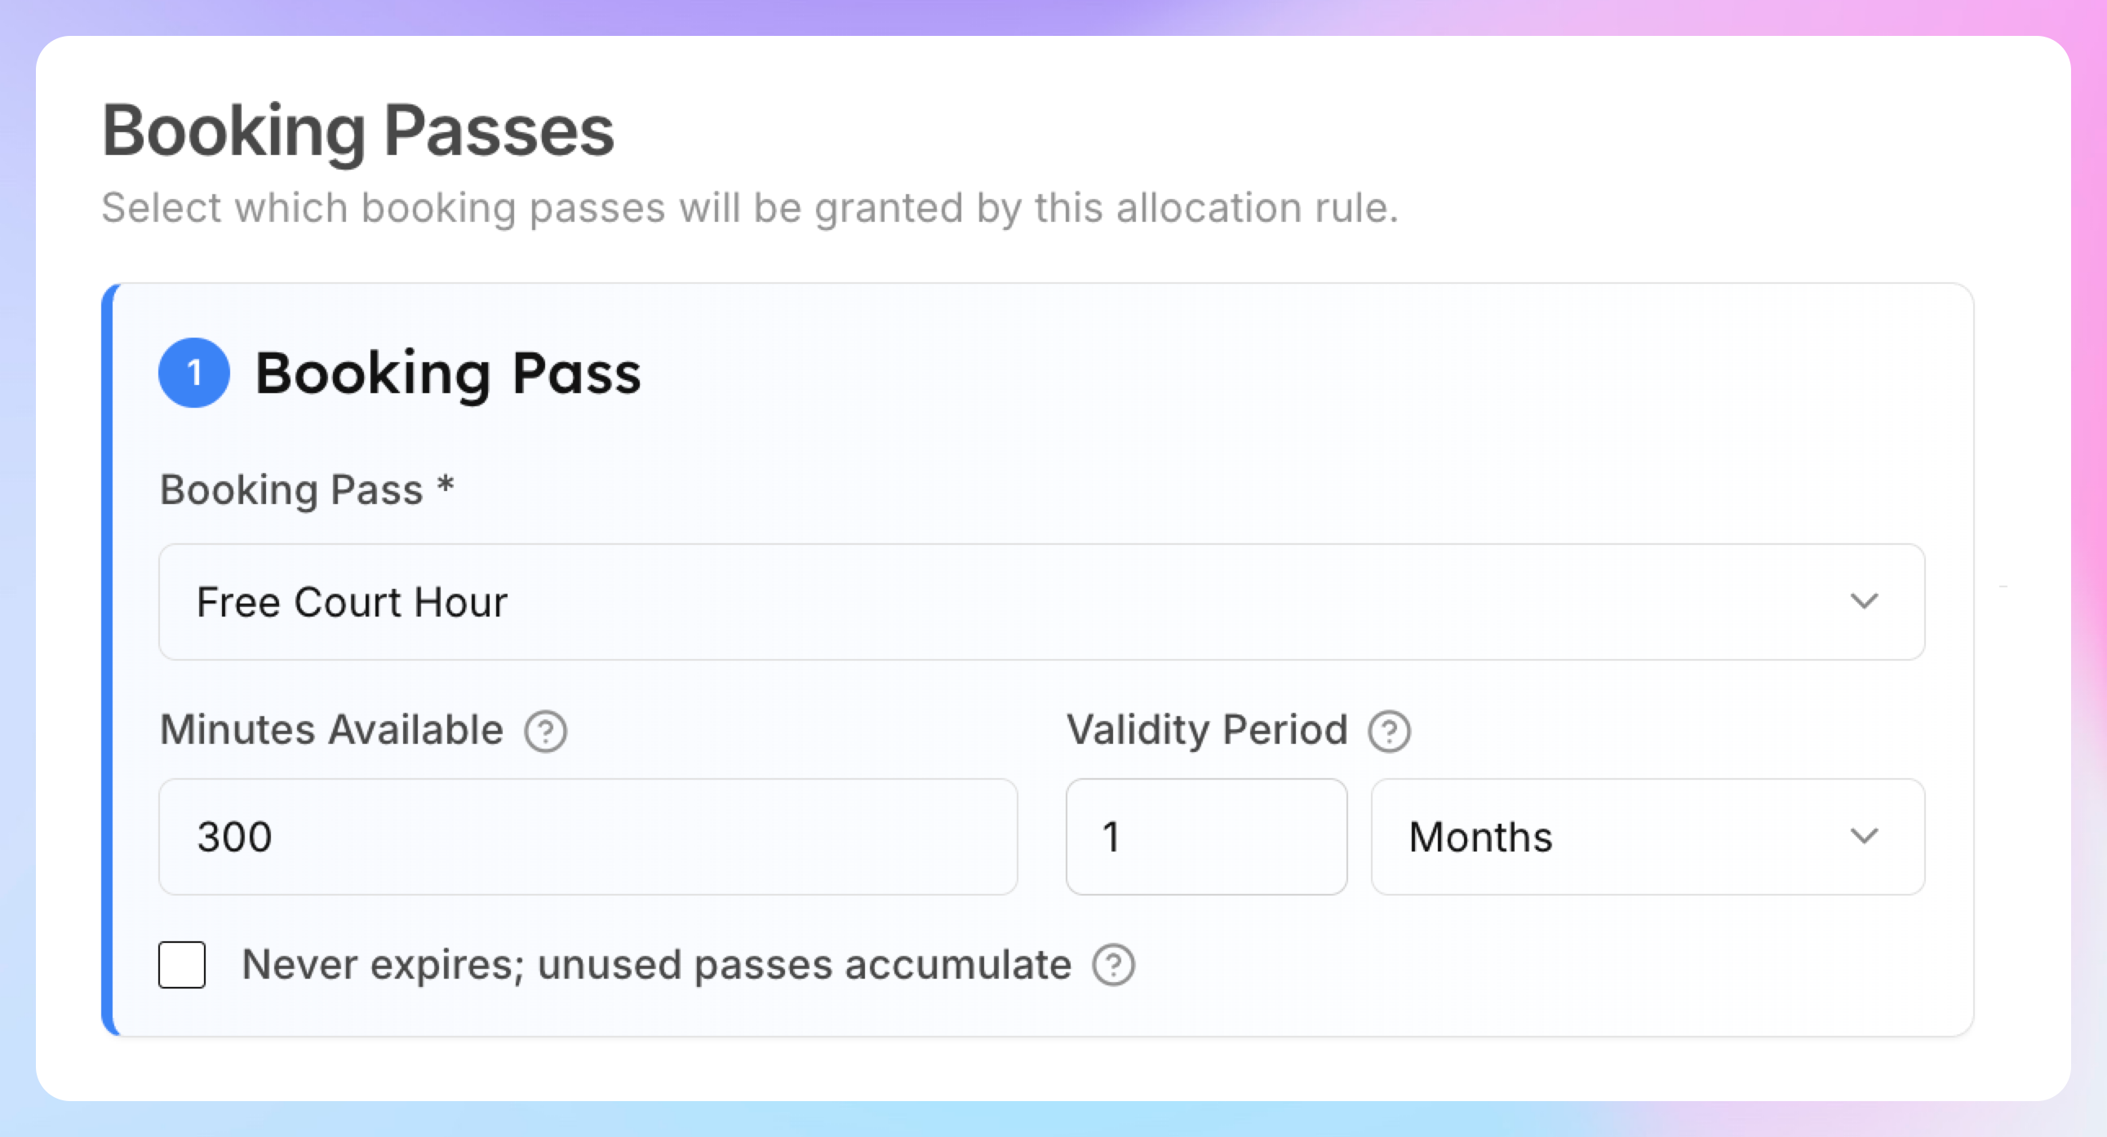Viewport: 2107px width, 1137px height.
Task: Click the Minutes Available label text
Action: pos(331,730)
